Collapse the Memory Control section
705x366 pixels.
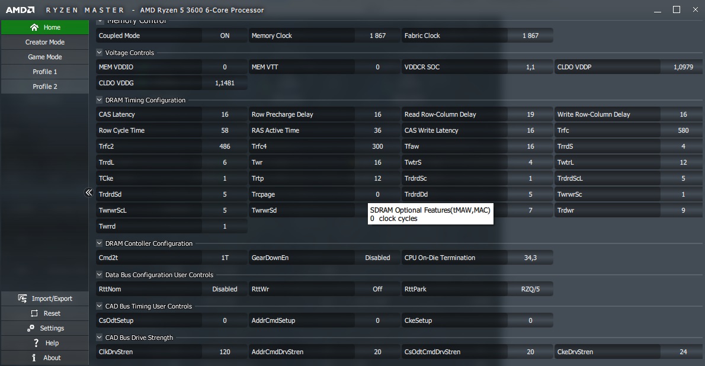[100, 21]
